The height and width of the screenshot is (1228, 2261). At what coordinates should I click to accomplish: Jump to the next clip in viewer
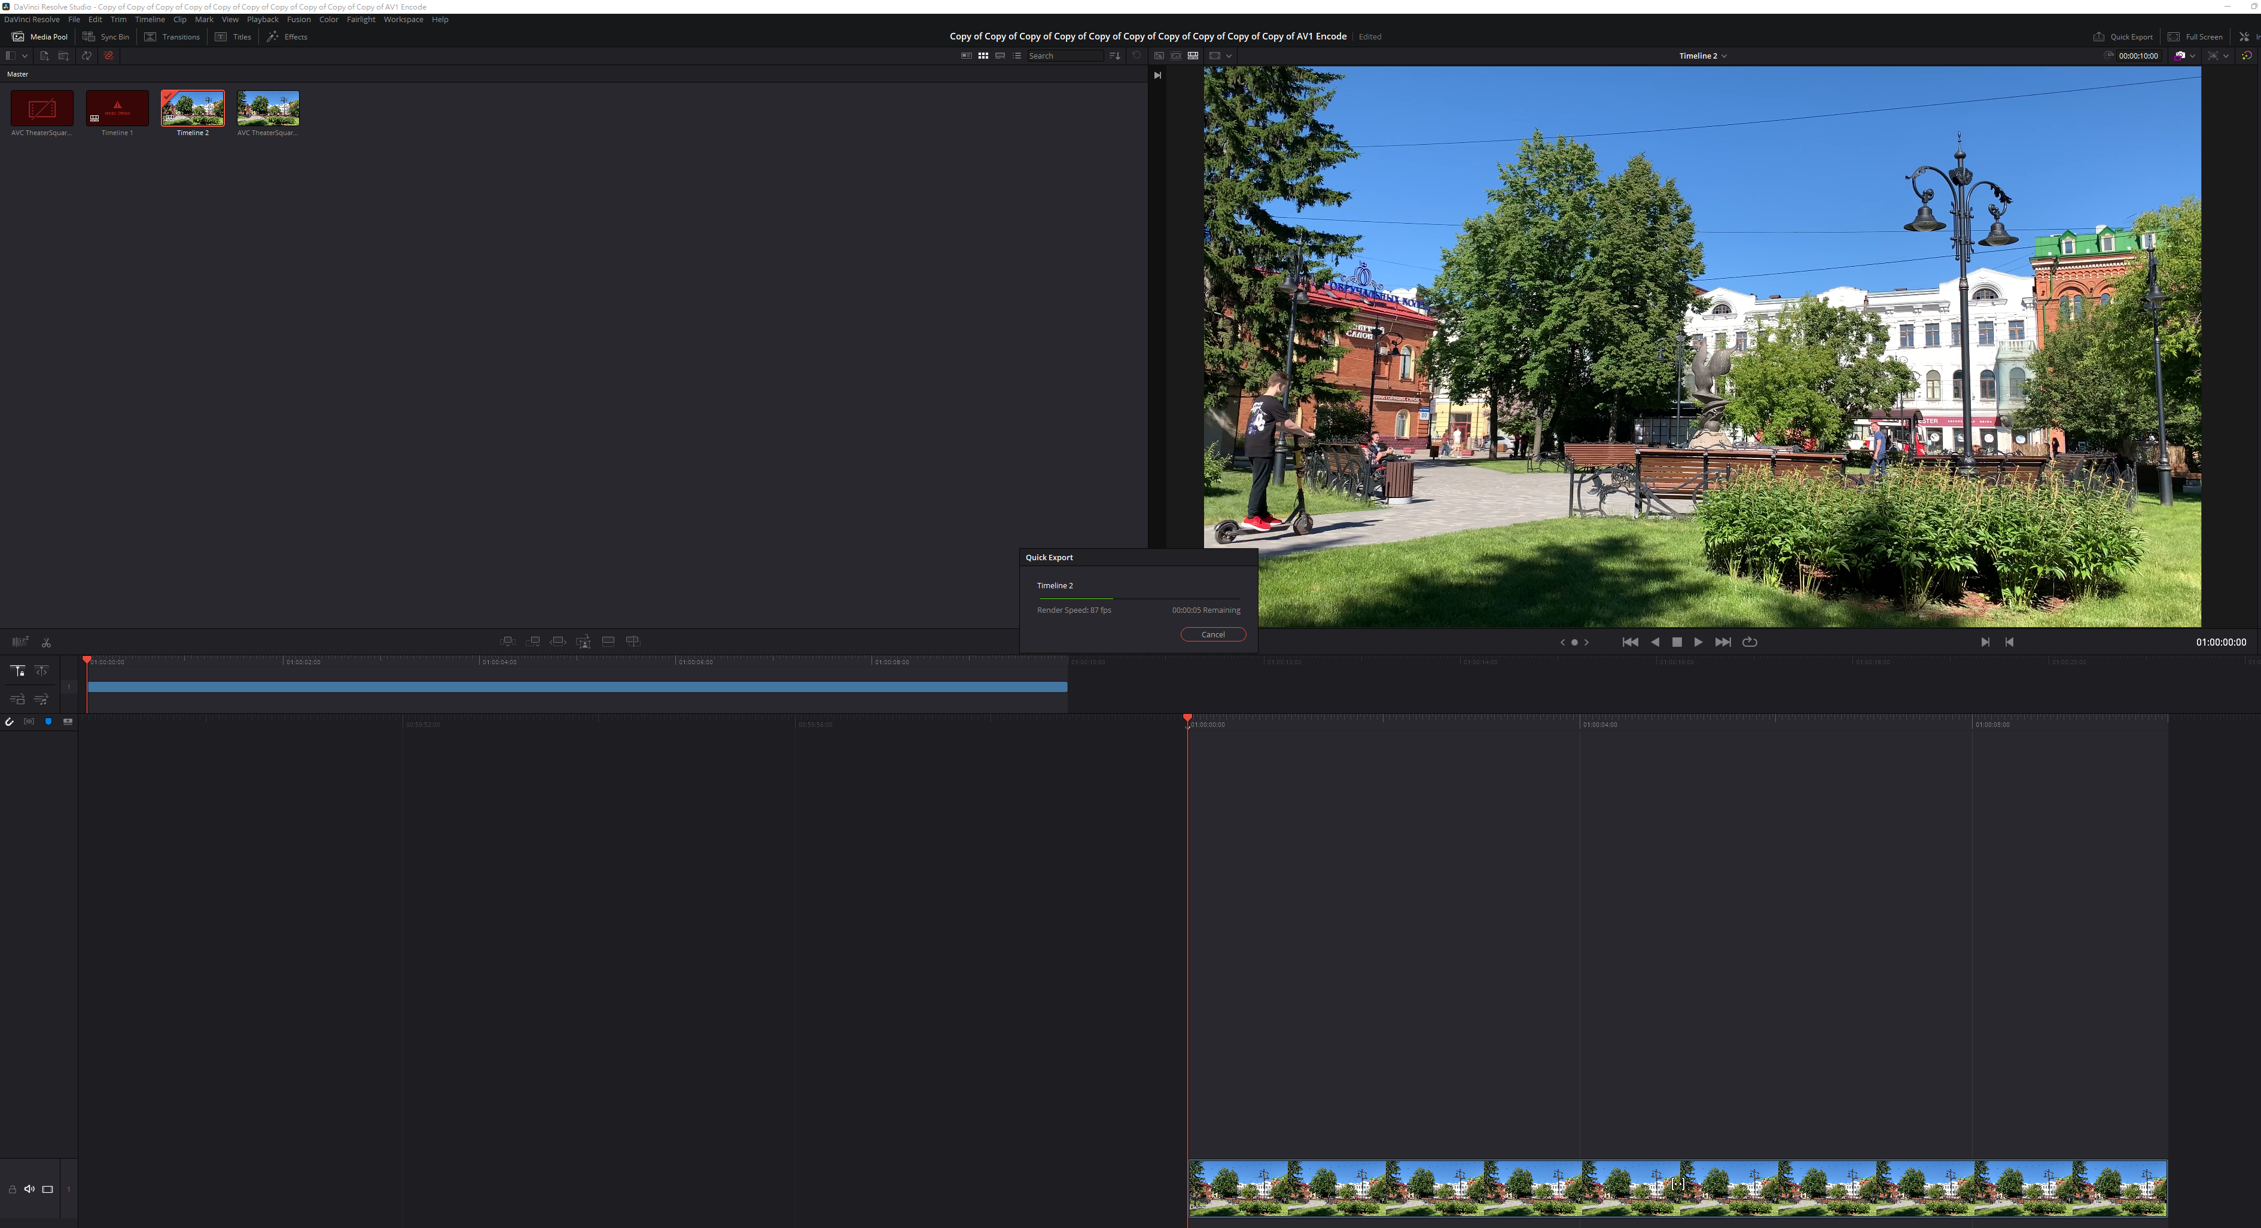(x=1723, y=643)
